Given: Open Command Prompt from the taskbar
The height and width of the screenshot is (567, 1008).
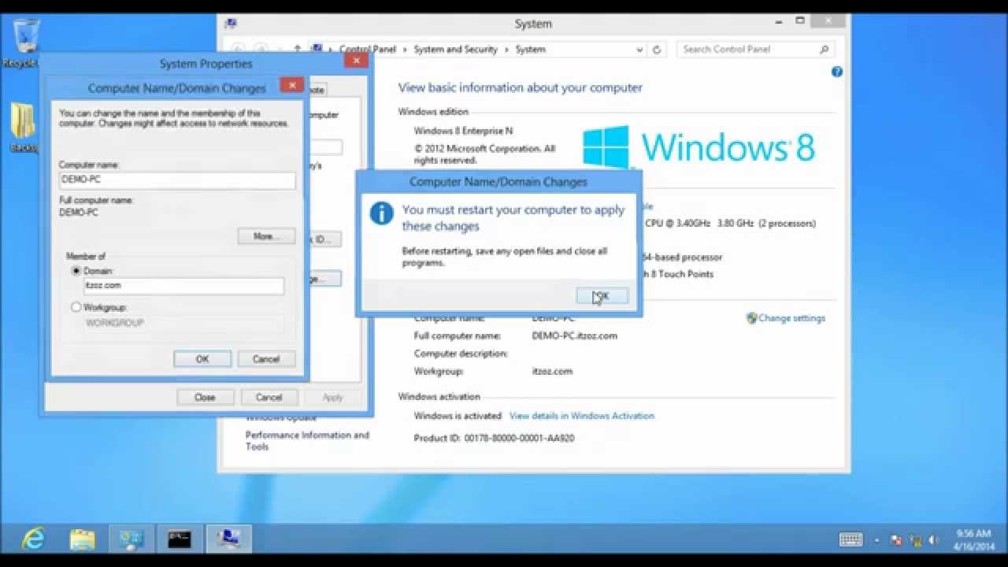Looking at the screenshot, I should [180, 539].
